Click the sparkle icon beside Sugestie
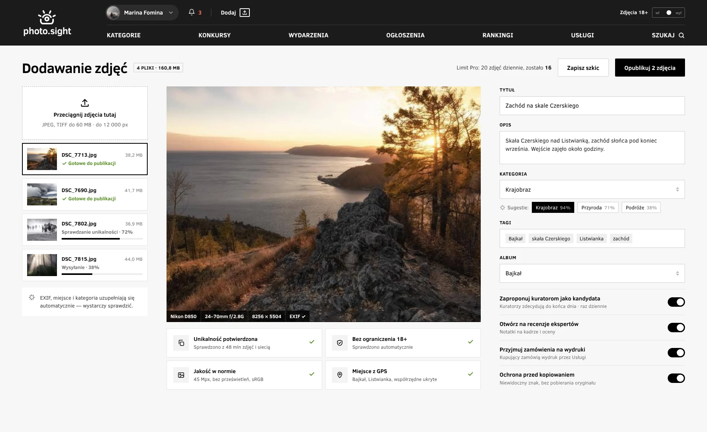Image resolution: width=707 pixels, height=432 pixels. 502,207
